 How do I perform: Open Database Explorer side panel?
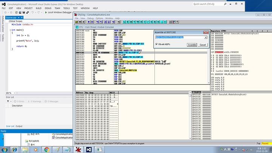click(3, 24)
